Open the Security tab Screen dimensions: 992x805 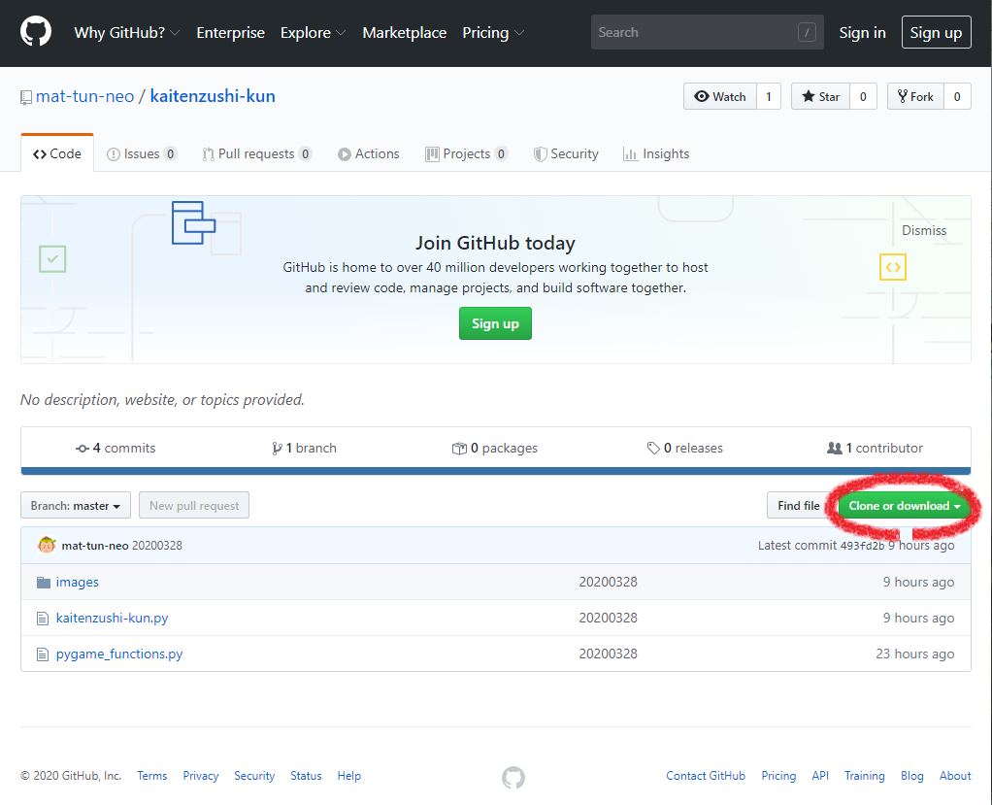point(566,153)
